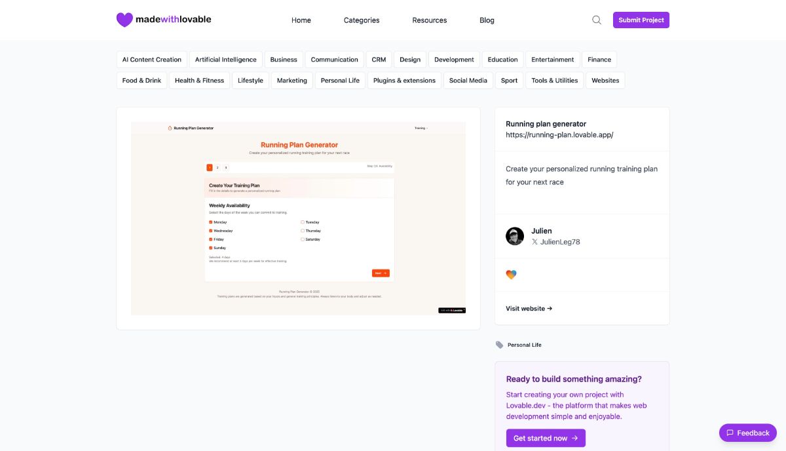Click the purple heart madewithlovable logo

(x=124, y=20)
